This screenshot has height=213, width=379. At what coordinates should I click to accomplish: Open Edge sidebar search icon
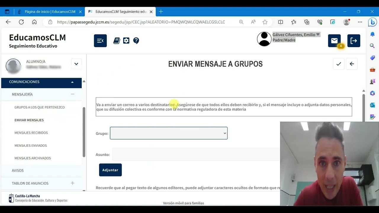(x=372, y=46)
